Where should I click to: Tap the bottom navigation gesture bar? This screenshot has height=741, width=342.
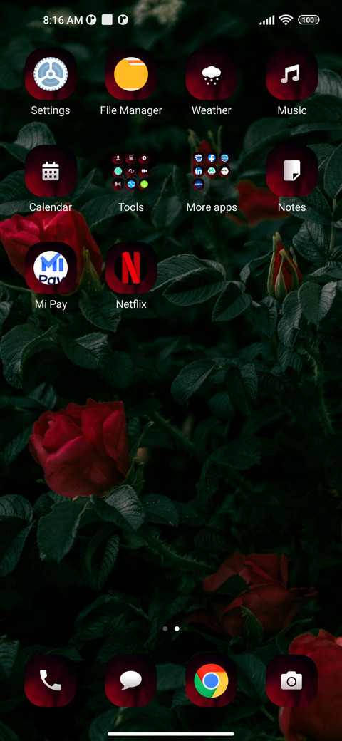tap(171, 734)
